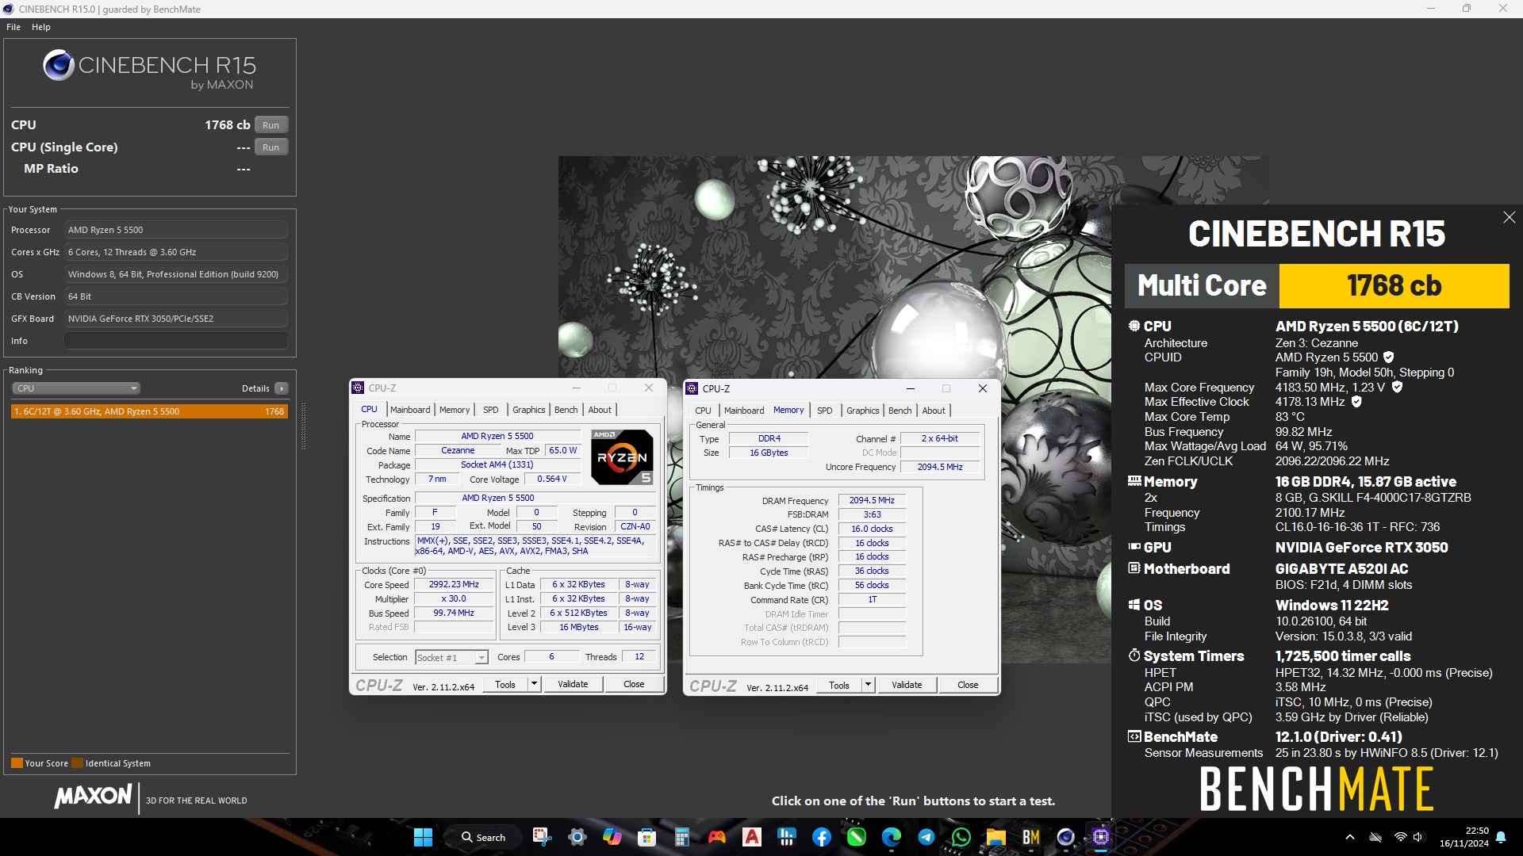This screenshot has height=856, width=1523.
Task: Switch to Mainboard tab in left CPU-Z window
Action: 410,410
